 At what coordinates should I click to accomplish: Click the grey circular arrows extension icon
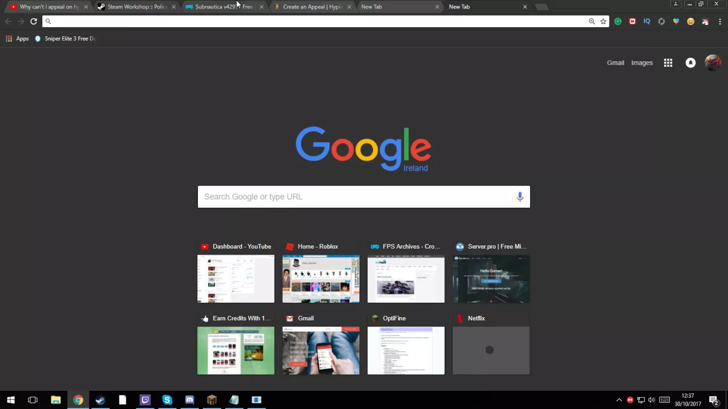point(661,22)
